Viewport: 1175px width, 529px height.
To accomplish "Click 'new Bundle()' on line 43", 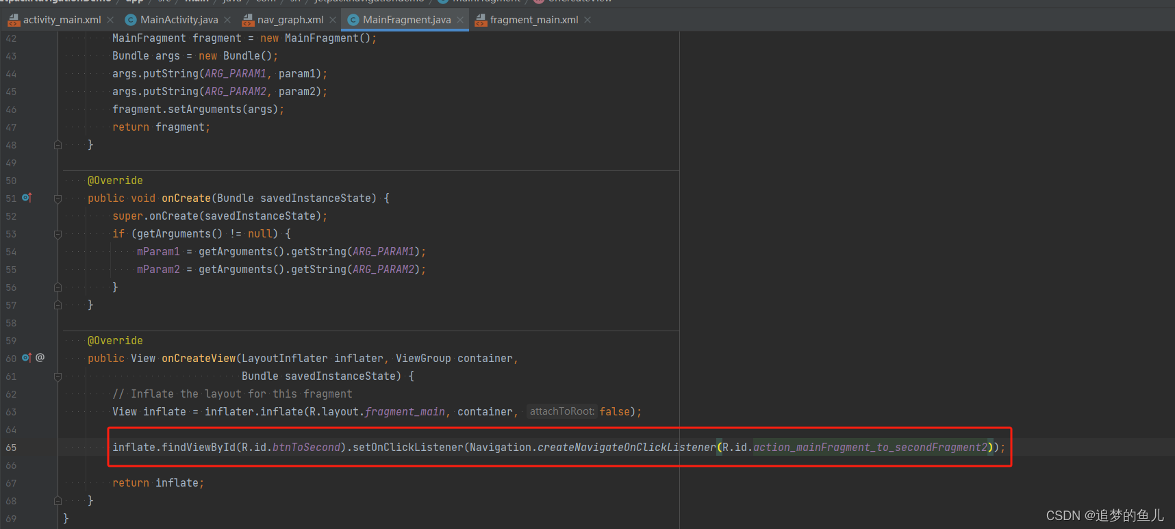I will tap(236, 55).
